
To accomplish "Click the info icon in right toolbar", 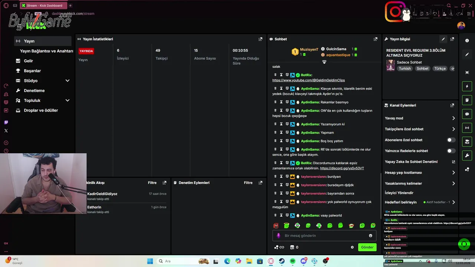I will coord(467,40).
